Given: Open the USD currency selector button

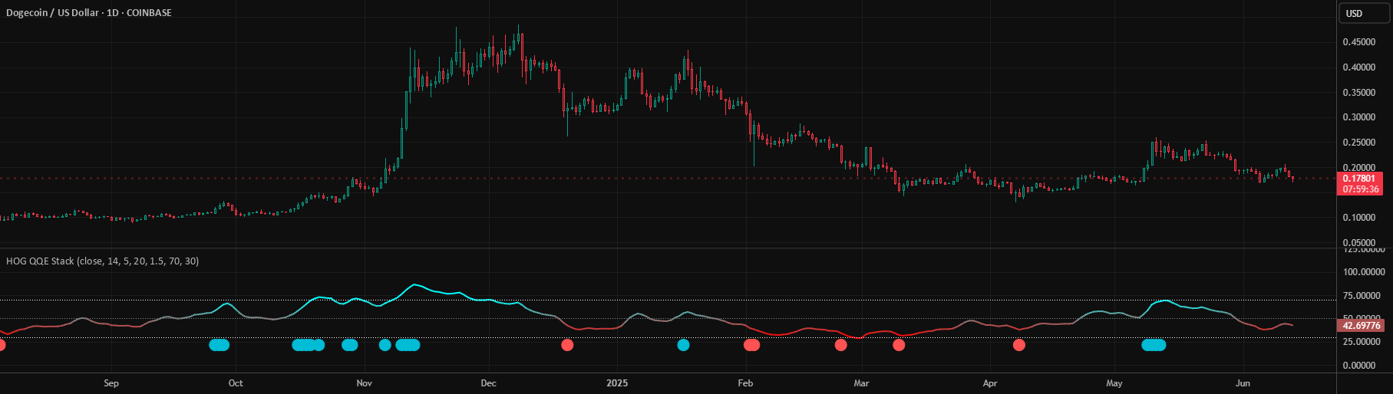Looking at the screenshot, I should click(x=1364, y=13).
